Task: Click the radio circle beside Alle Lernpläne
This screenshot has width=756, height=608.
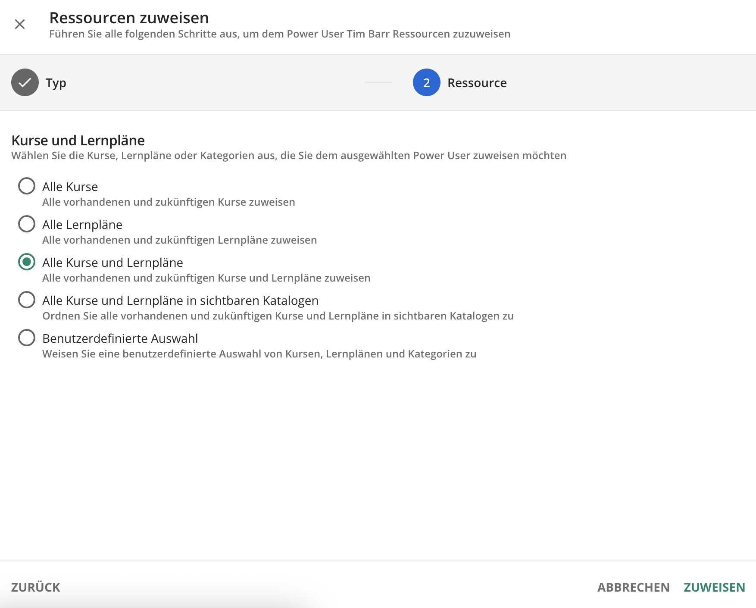Action: [26, 224]
